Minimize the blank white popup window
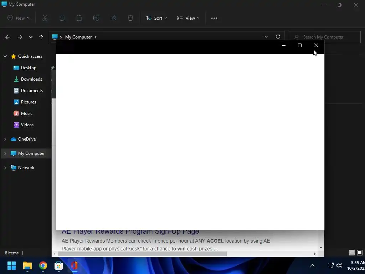The height and width of the screenshot is (274, 365). pos(283,45)
